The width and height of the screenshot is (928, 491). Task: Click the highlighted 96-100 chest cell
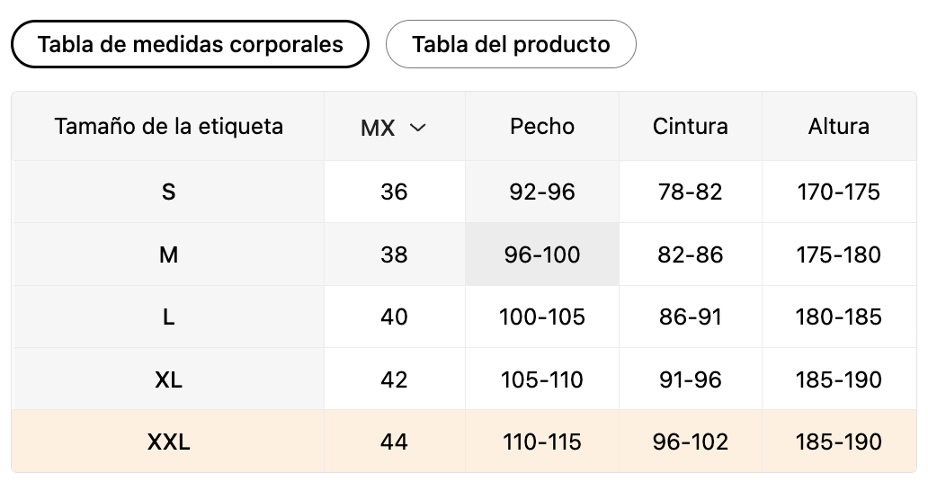542,255
